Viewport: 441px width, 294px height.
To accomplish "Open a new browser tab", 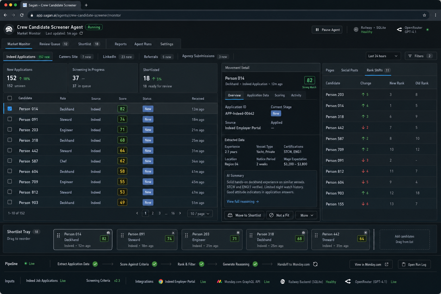I will (86, 5).
